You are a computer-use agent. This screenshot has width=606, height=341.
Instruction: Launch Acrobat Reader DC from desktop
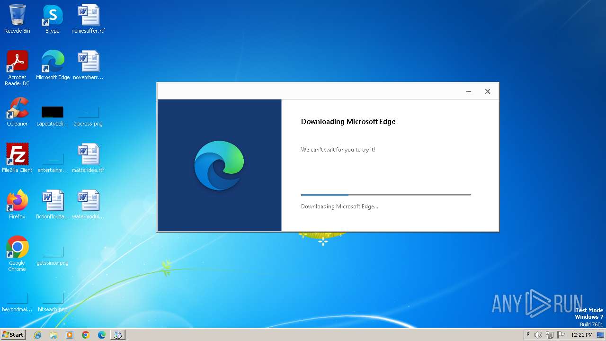17,68
